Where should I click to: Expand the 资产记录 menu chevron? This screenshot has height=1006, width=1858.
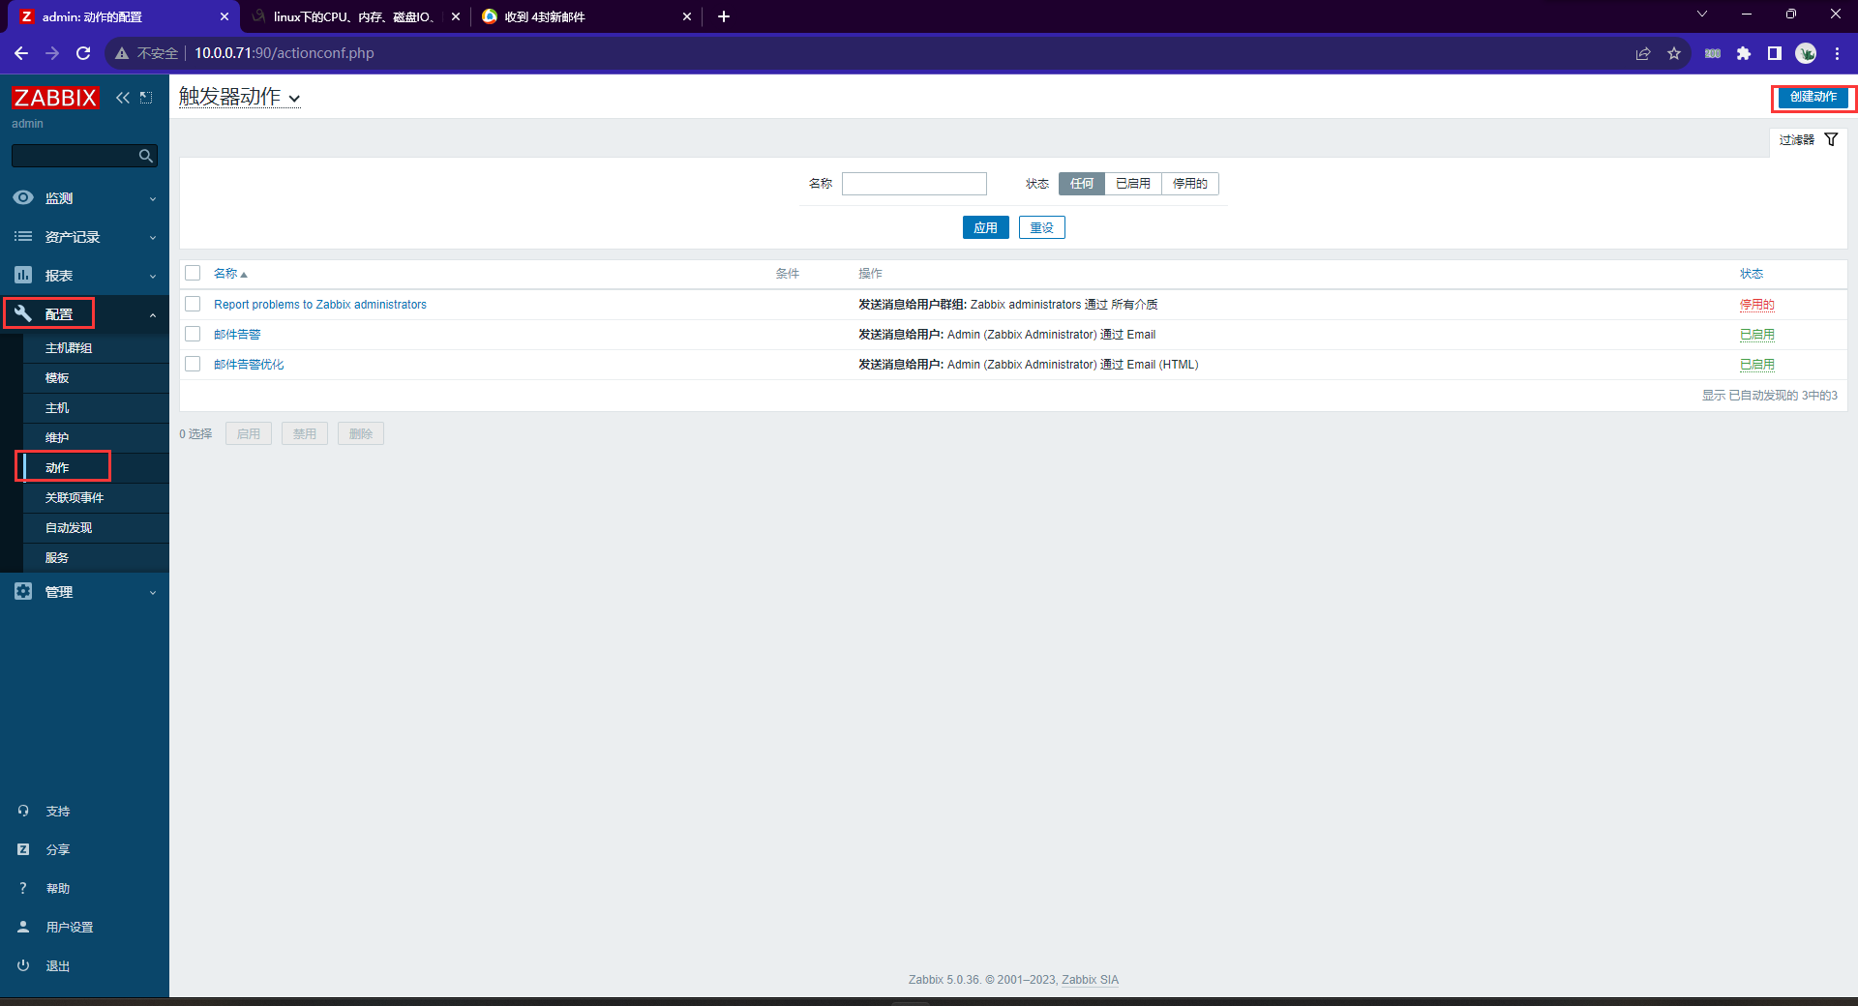click(x=153, y=237)
